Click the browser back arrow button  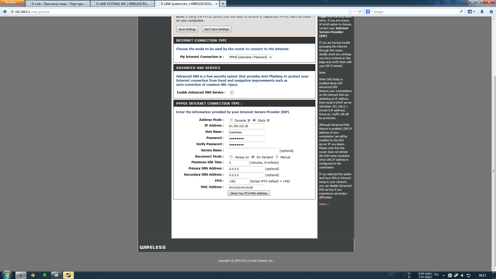[x=5, y=12]
